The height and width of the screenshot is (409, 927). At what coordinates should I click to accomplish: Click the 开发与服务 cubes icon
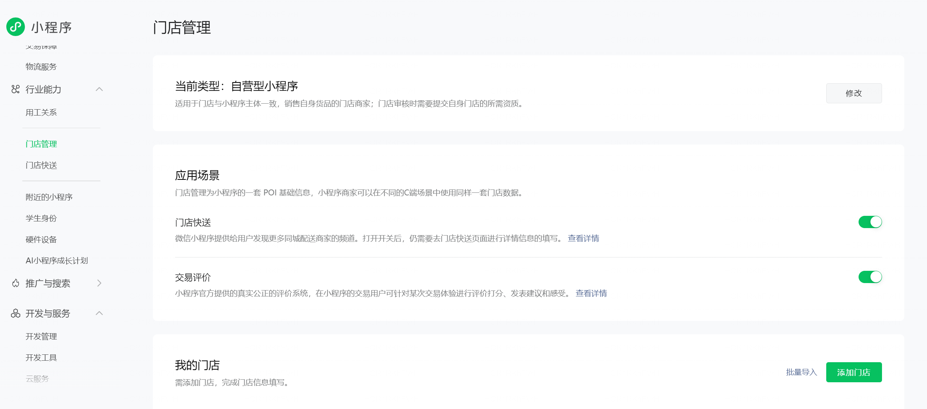click(x=15, y=314)
